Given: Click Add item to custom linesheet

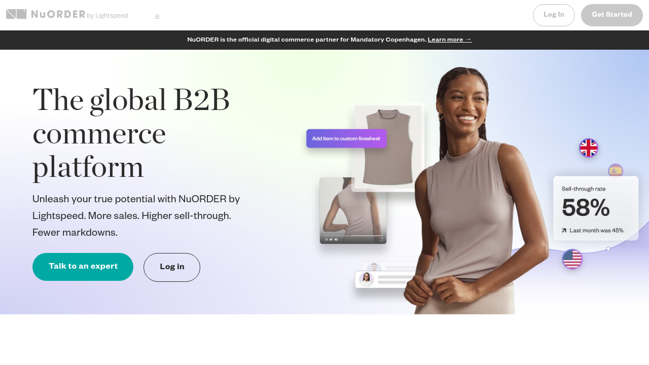Looking at the screenshot, I should [346, 138].
